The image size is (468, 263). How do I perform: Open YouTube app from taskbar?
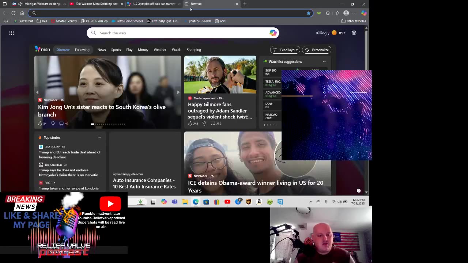227,202
